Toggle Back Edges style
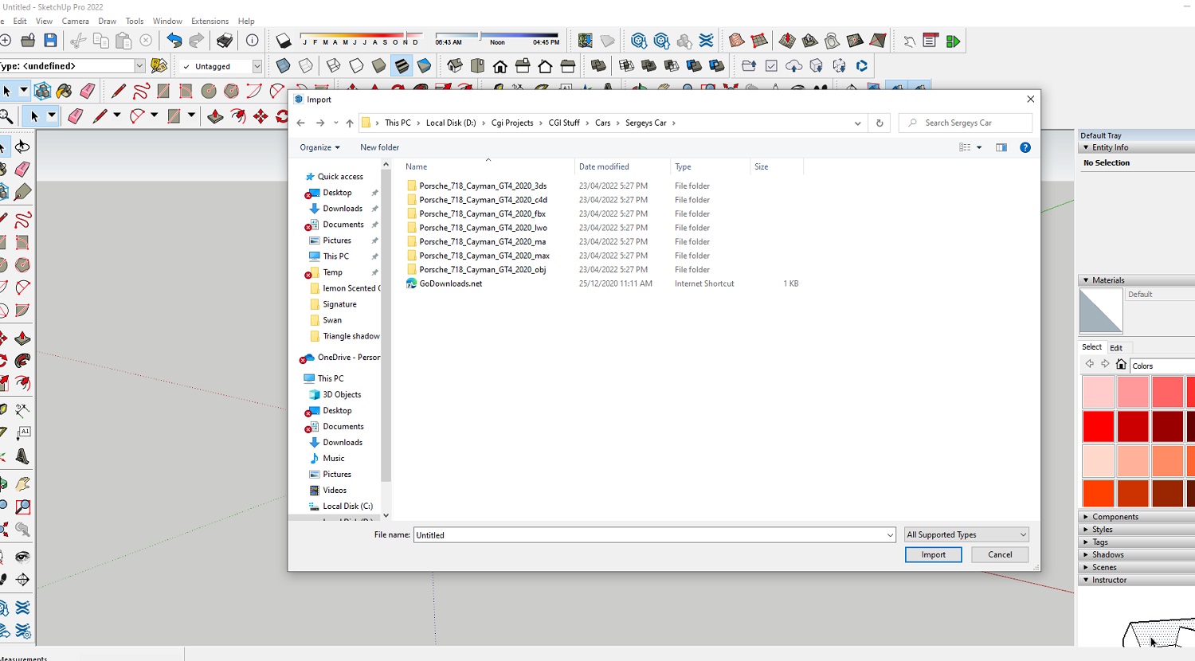 click(306, 66)
